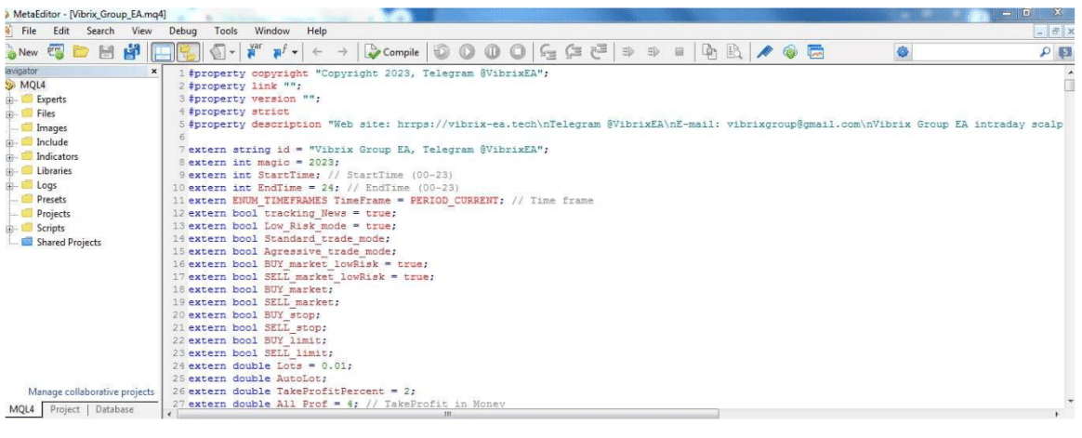Create a new file with New button
This screenshot has width=1082, height=438.
(20, 53)
